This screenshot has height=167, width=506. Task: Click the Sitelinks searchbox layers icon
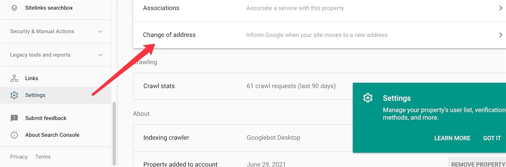14,8
